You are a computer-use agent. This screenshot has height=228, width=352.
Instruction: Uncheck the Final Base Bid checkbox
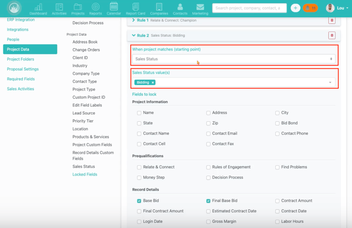(x=209, y=201)
